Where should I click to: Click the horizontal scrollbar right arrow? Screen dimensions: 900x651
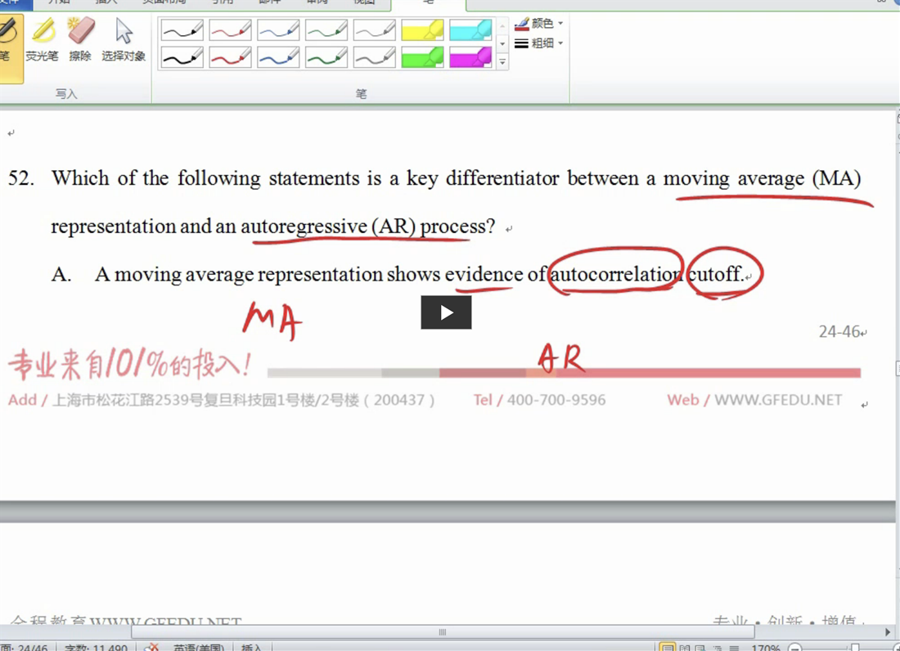click(x=888, y=632)
